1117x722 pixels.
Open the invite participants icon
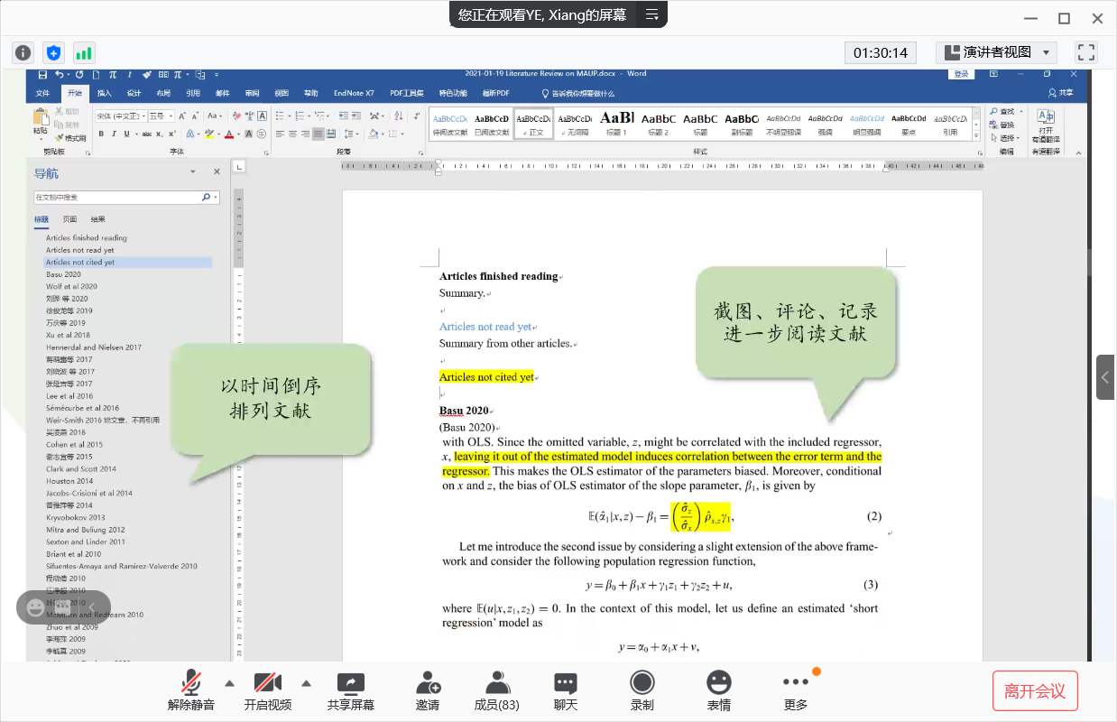[x=428, y=690]
